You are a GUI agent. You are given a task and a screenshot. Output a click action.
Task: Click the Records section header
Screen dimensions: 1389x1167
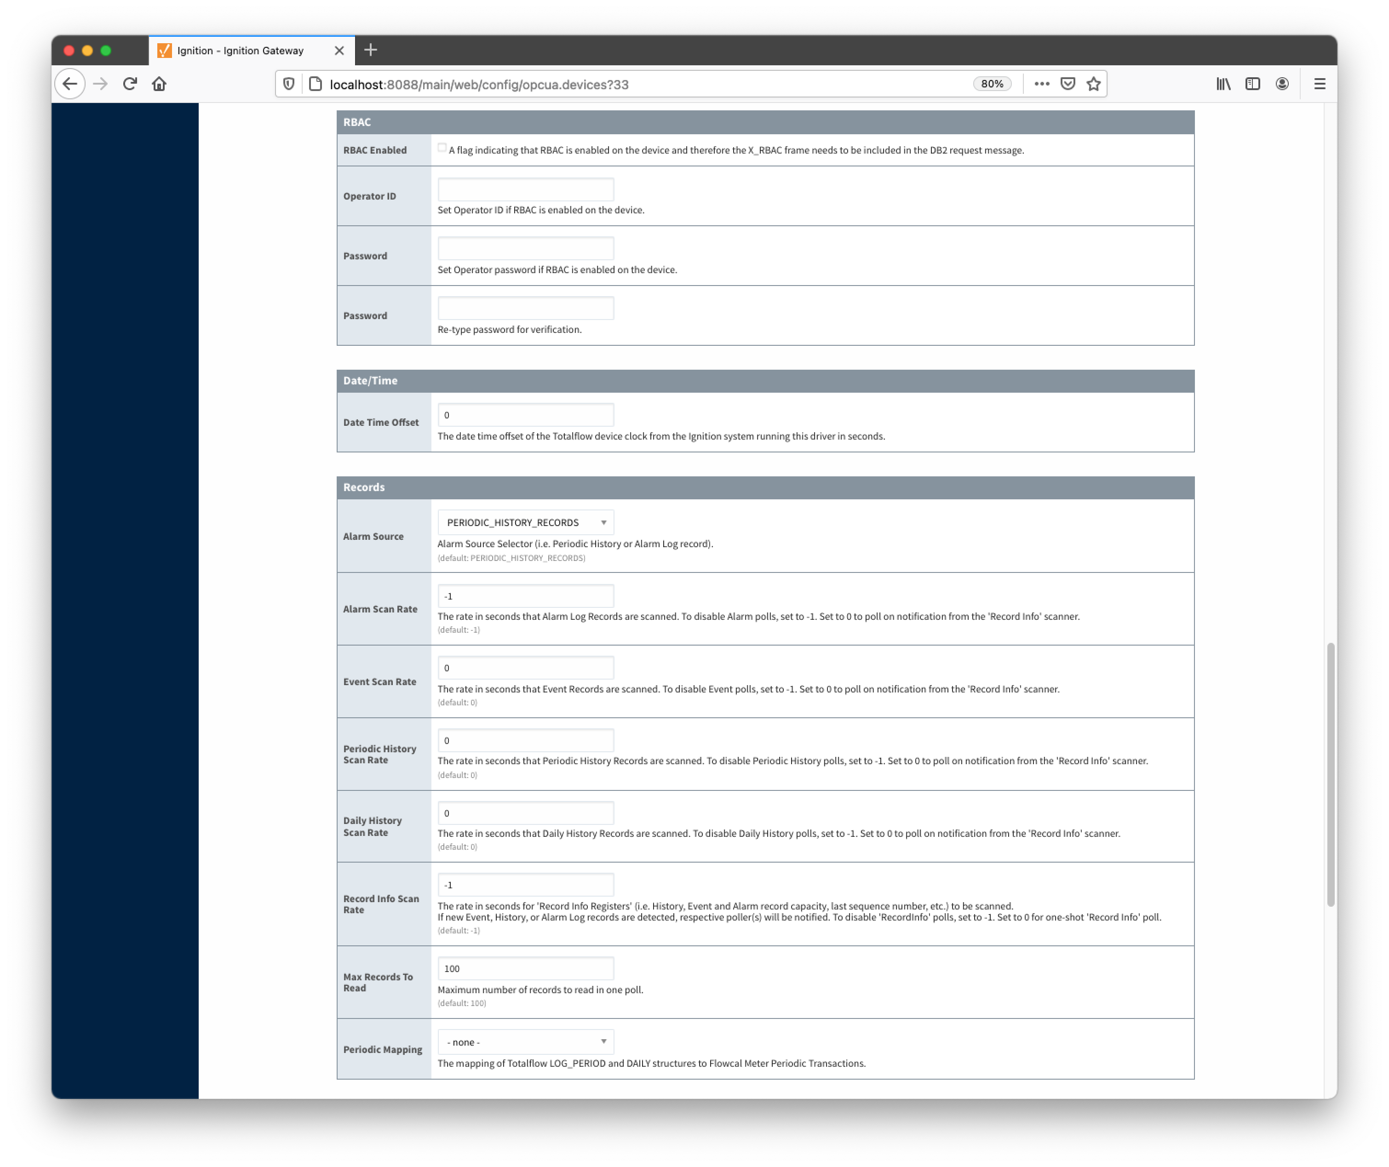click(765, 487)
